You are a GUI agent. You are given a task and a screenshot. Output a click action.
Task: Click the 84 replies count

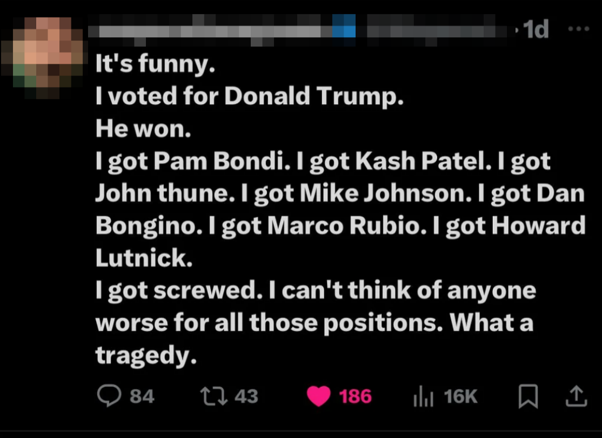[x=142, y=397]
